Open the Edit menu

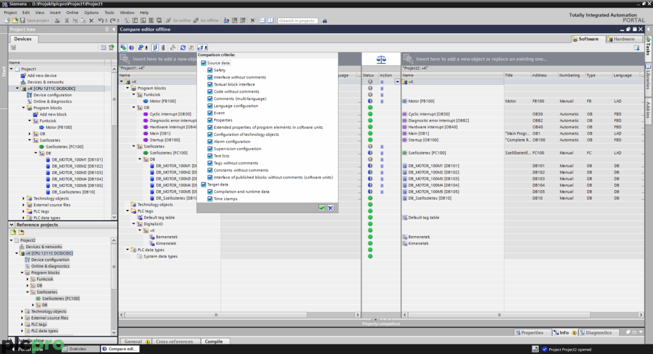(x=26, y=13)
